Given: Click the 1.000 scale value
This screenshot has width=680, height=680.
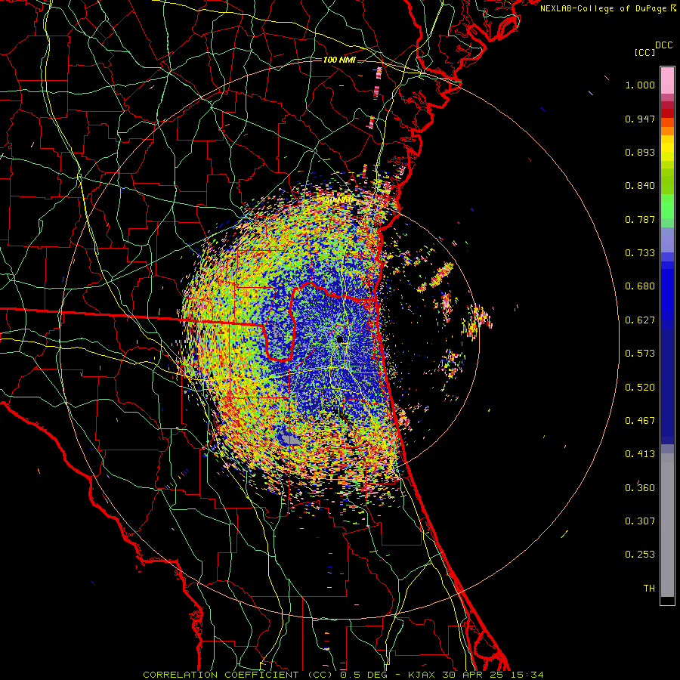Looking at the screenshot, I should point(640,85).
